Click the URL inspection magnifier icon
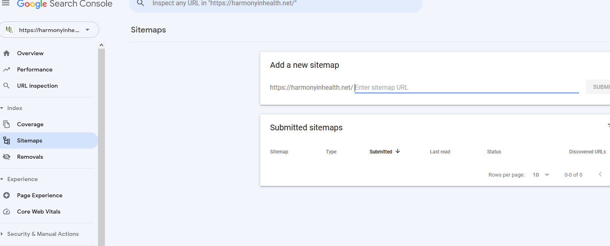The image size is (610, 246). [7, 86]
